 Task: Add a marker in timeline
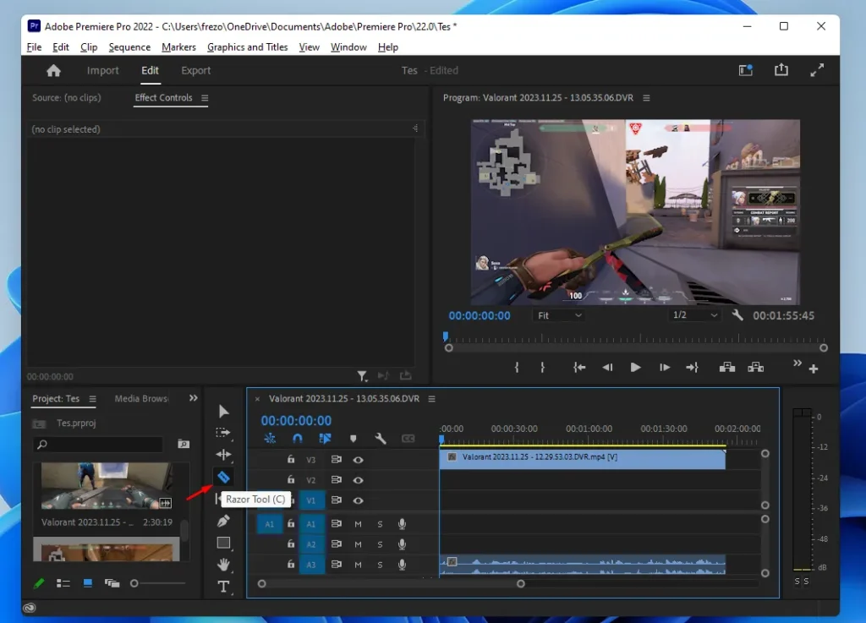pyautogui.click(x=353, y=439)
